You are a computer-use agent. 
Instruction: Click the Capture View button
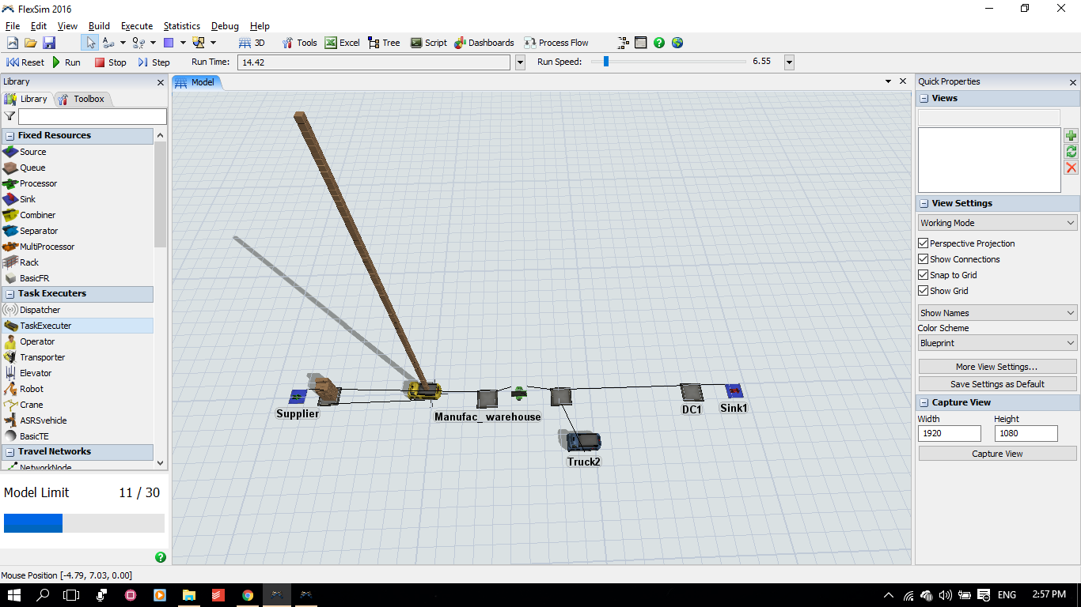tap(997, 454)
